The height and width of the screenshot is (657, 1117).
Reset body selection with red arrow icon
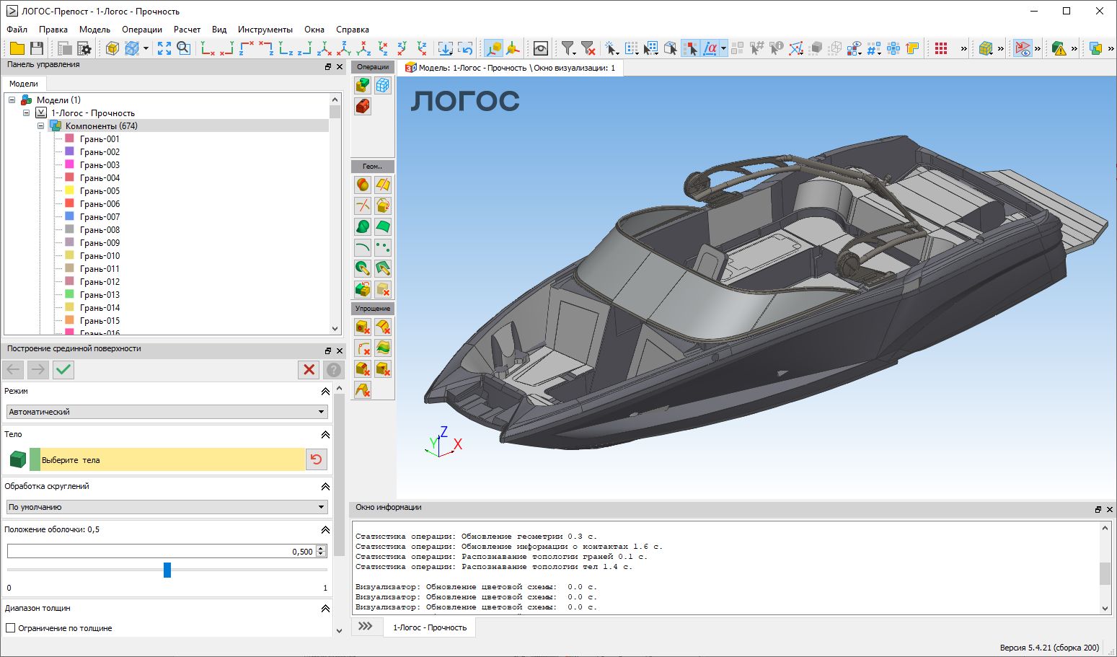point(317,459)
